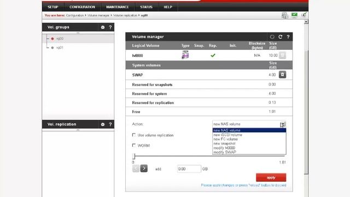350x197 pixels.
Task: Click the replication checkmark for lv0000
Action: [213, 55]
